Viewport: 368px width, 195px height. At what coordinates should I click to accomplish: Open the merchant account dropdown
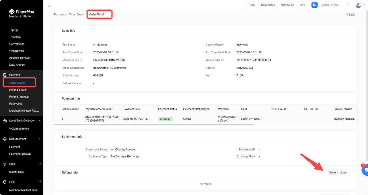pos(348,5)
